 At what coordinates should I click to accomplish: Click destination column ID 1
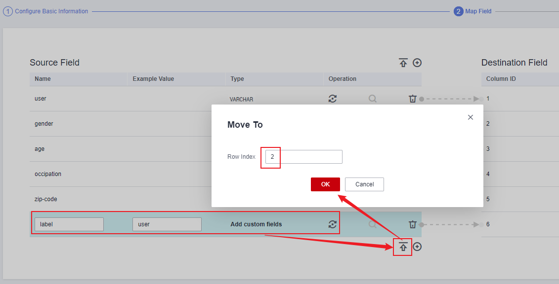[488, 99]
